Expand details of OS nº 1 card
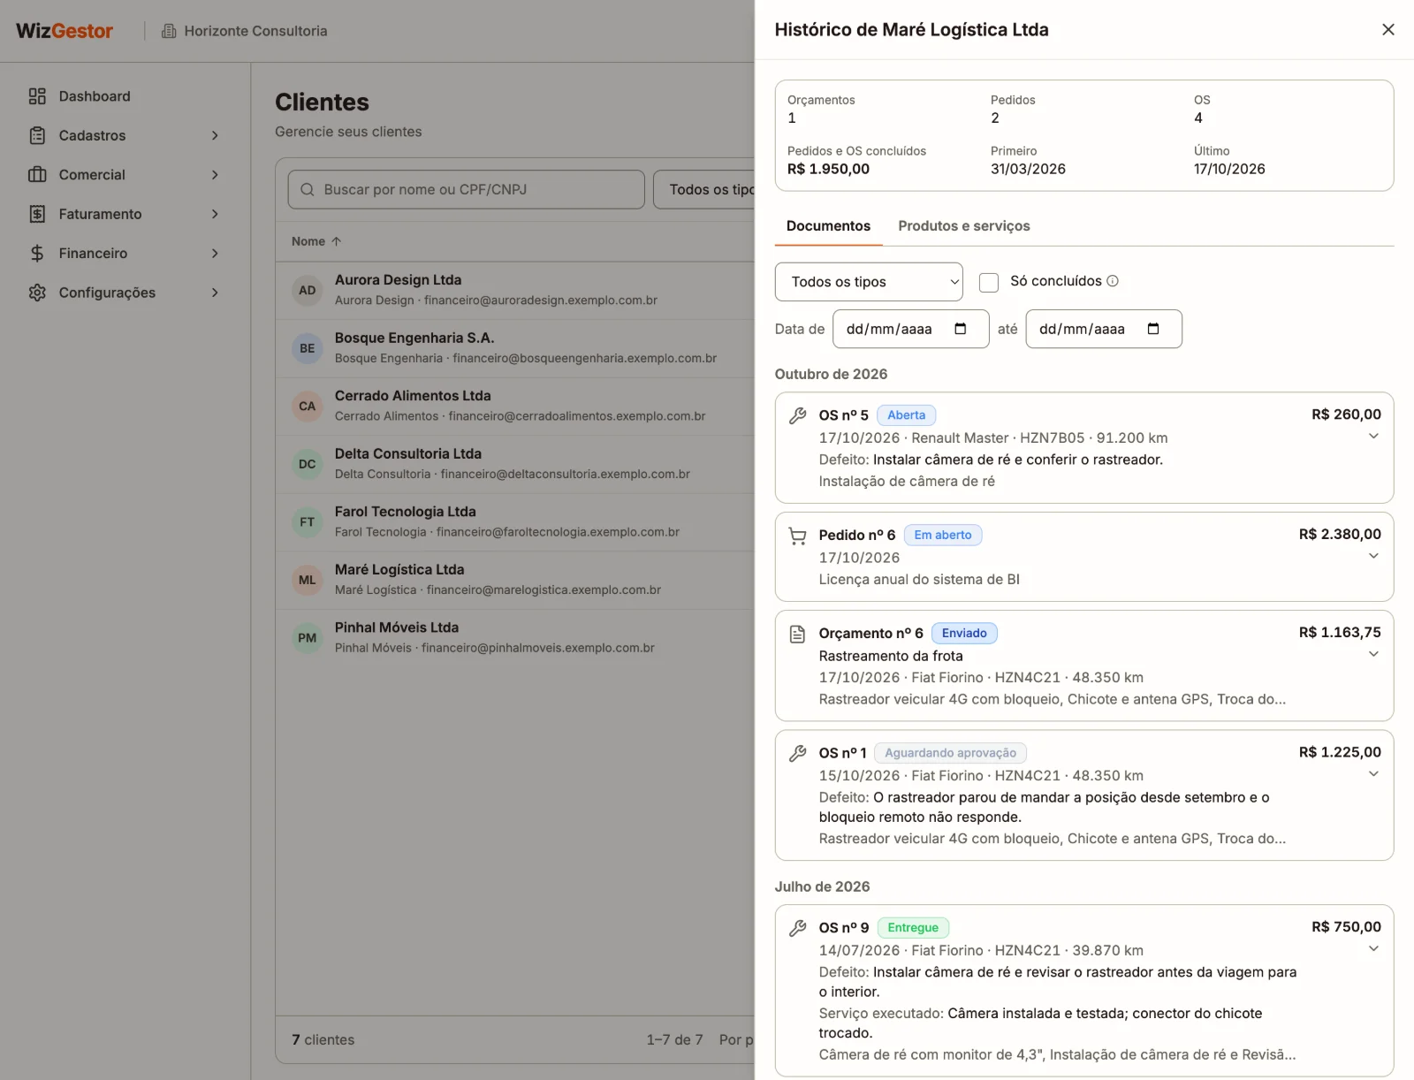The image size is (1414, 1080). [x=1373, y=774]
